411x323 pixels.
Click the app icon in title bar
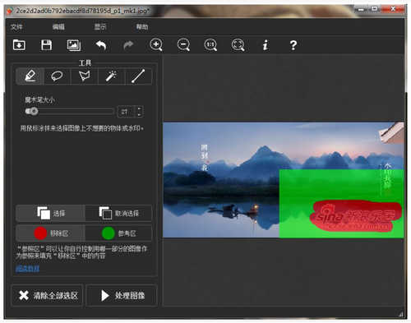pyautogui.click(x=10, y=12)
